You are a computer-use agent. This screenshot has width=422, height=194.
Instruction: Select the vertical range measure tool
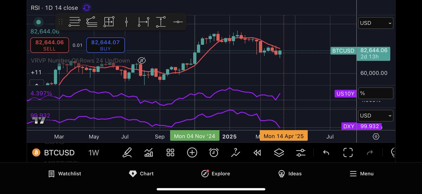161,22
